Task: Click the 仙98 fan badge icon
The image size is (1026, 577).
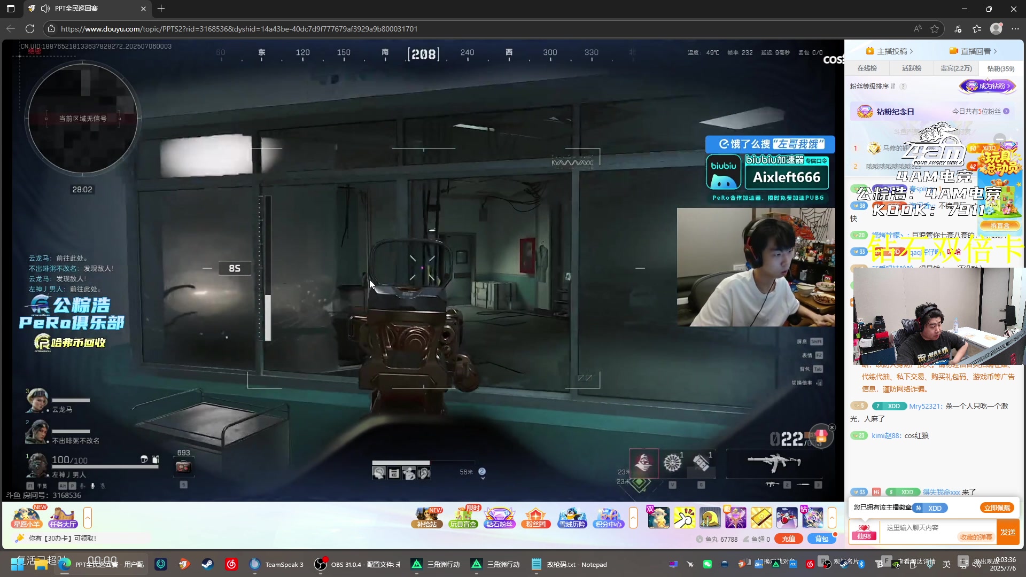Action: 864,532
